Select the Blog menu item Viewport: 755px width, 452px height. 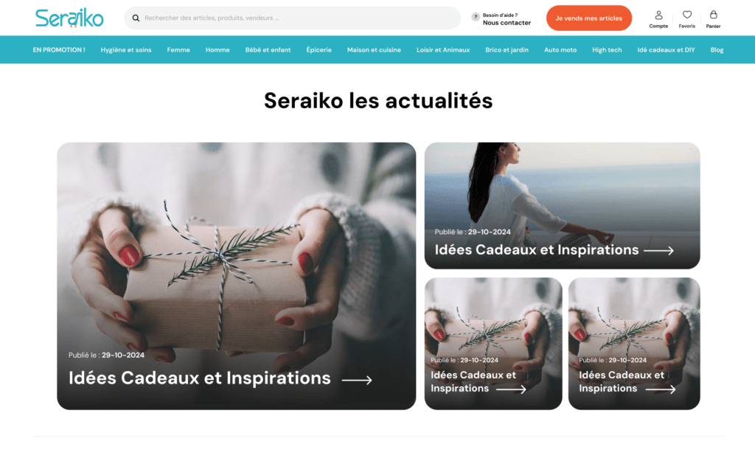(717, 50)
